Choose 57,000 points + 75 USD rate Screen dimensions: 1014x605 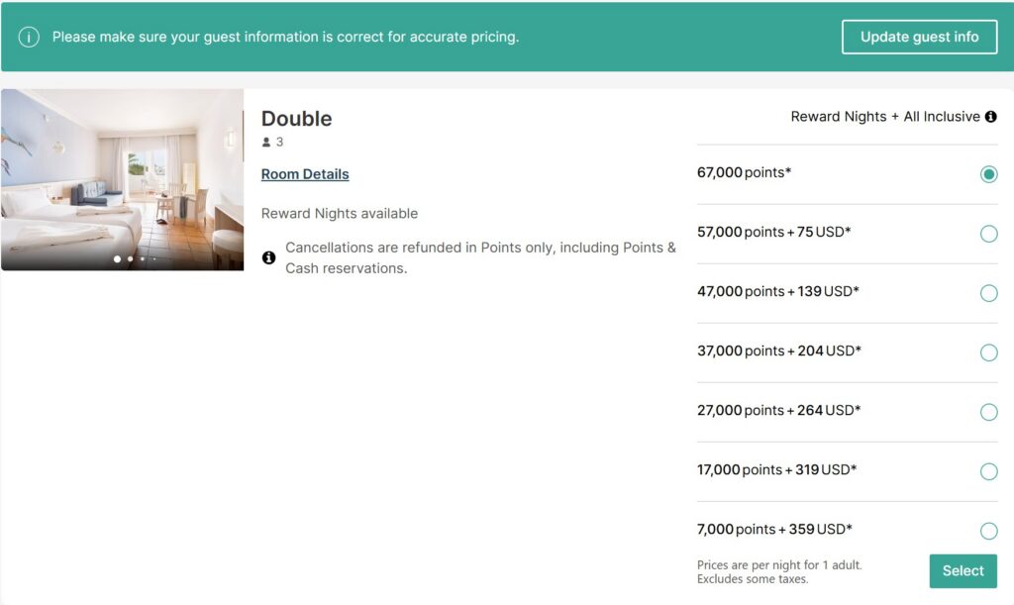(x=988, y=234)
